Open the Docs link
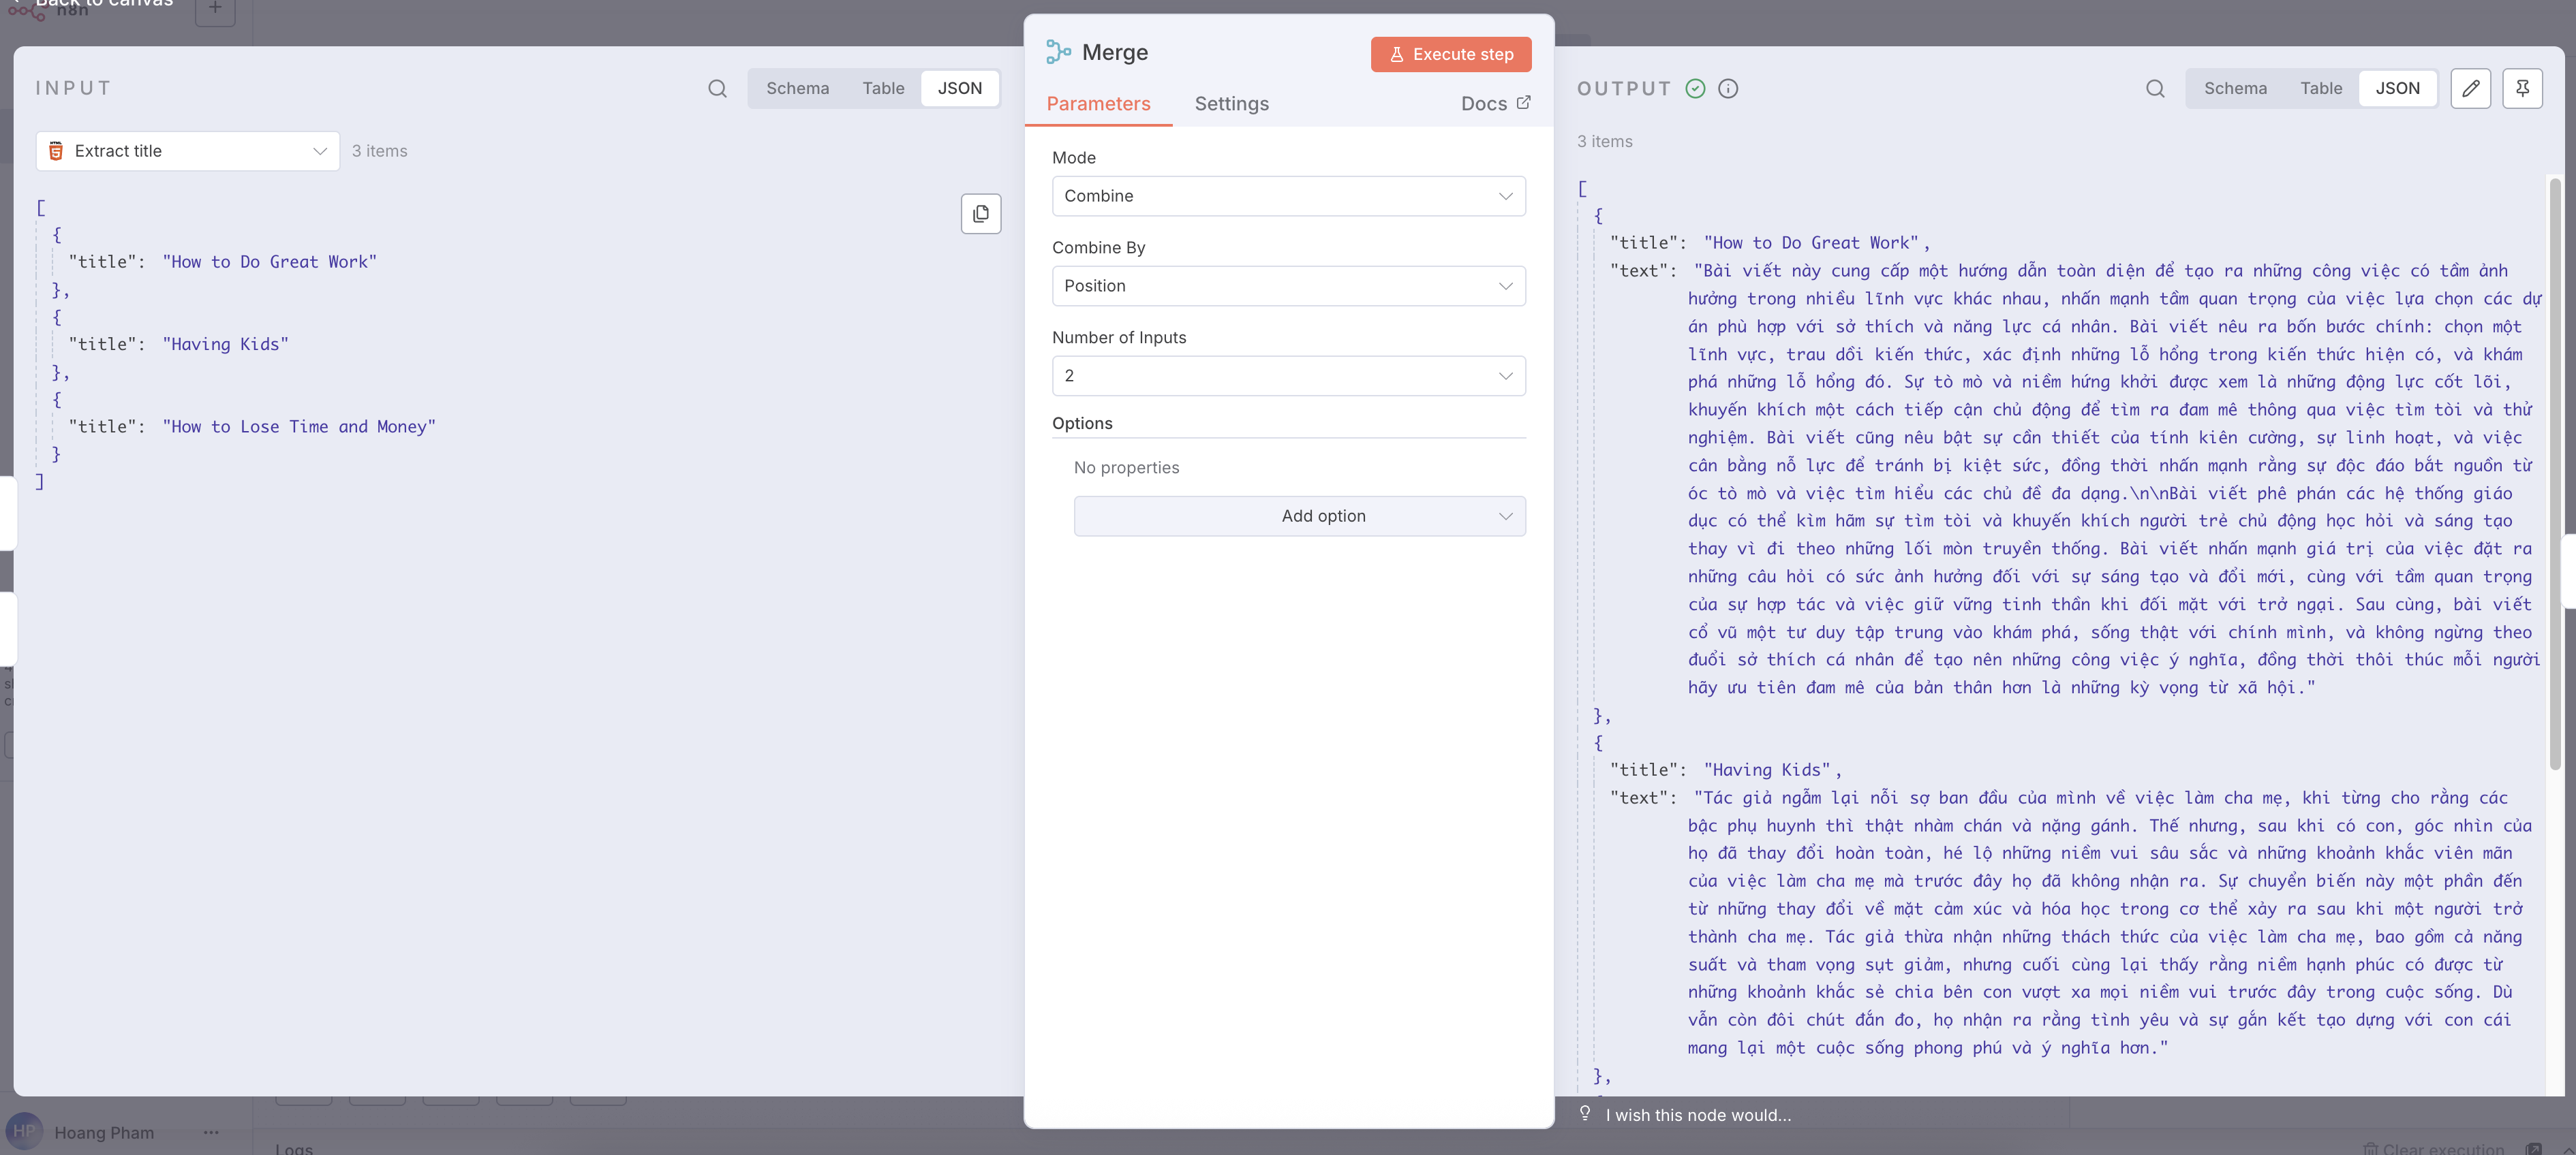 click(x=1494, y=103)
